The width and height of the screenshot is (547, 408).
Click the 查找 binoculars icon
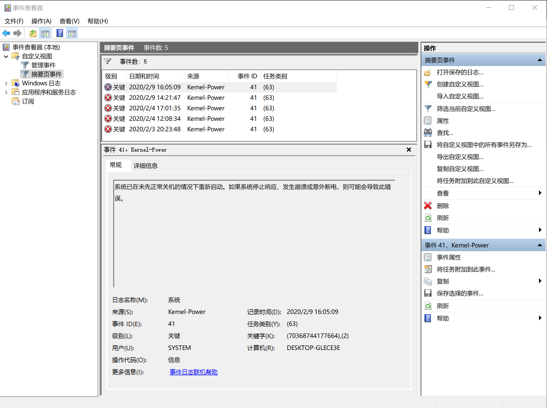click(x=428, y=133)
